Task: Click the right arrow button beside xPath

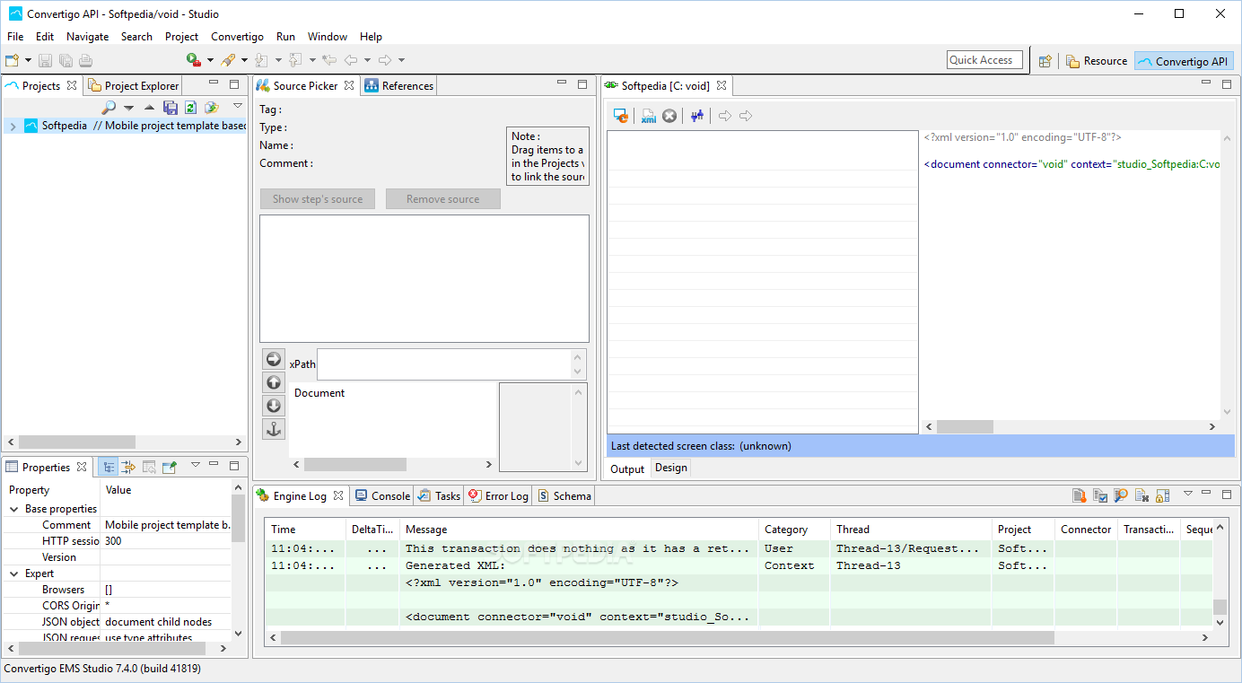Action: pos(274,359)
